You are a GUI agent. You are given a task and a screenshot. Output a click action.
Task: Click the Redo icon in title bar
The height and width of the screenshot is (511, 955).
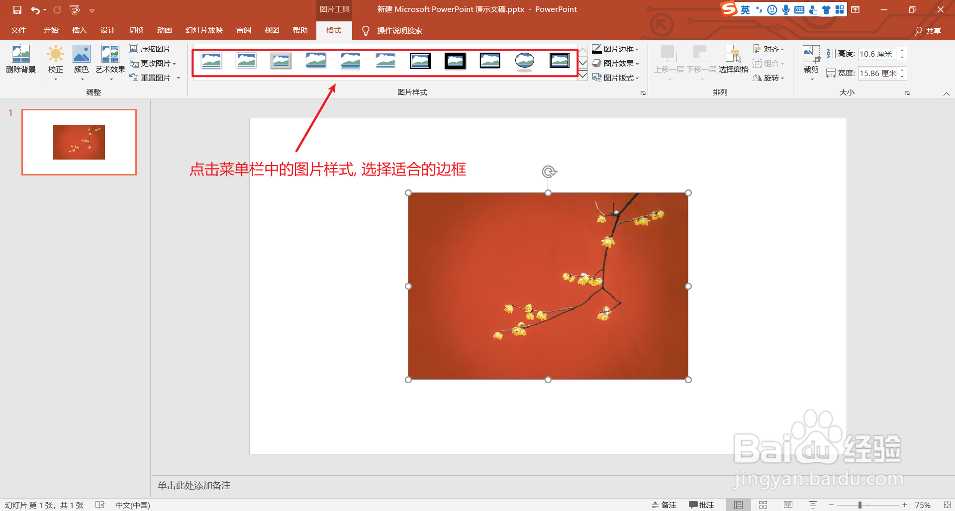(57, 10)
